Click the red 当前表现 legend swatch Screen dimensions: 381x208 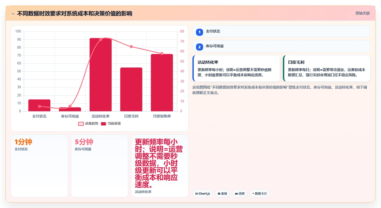click(x=103, y=124)
